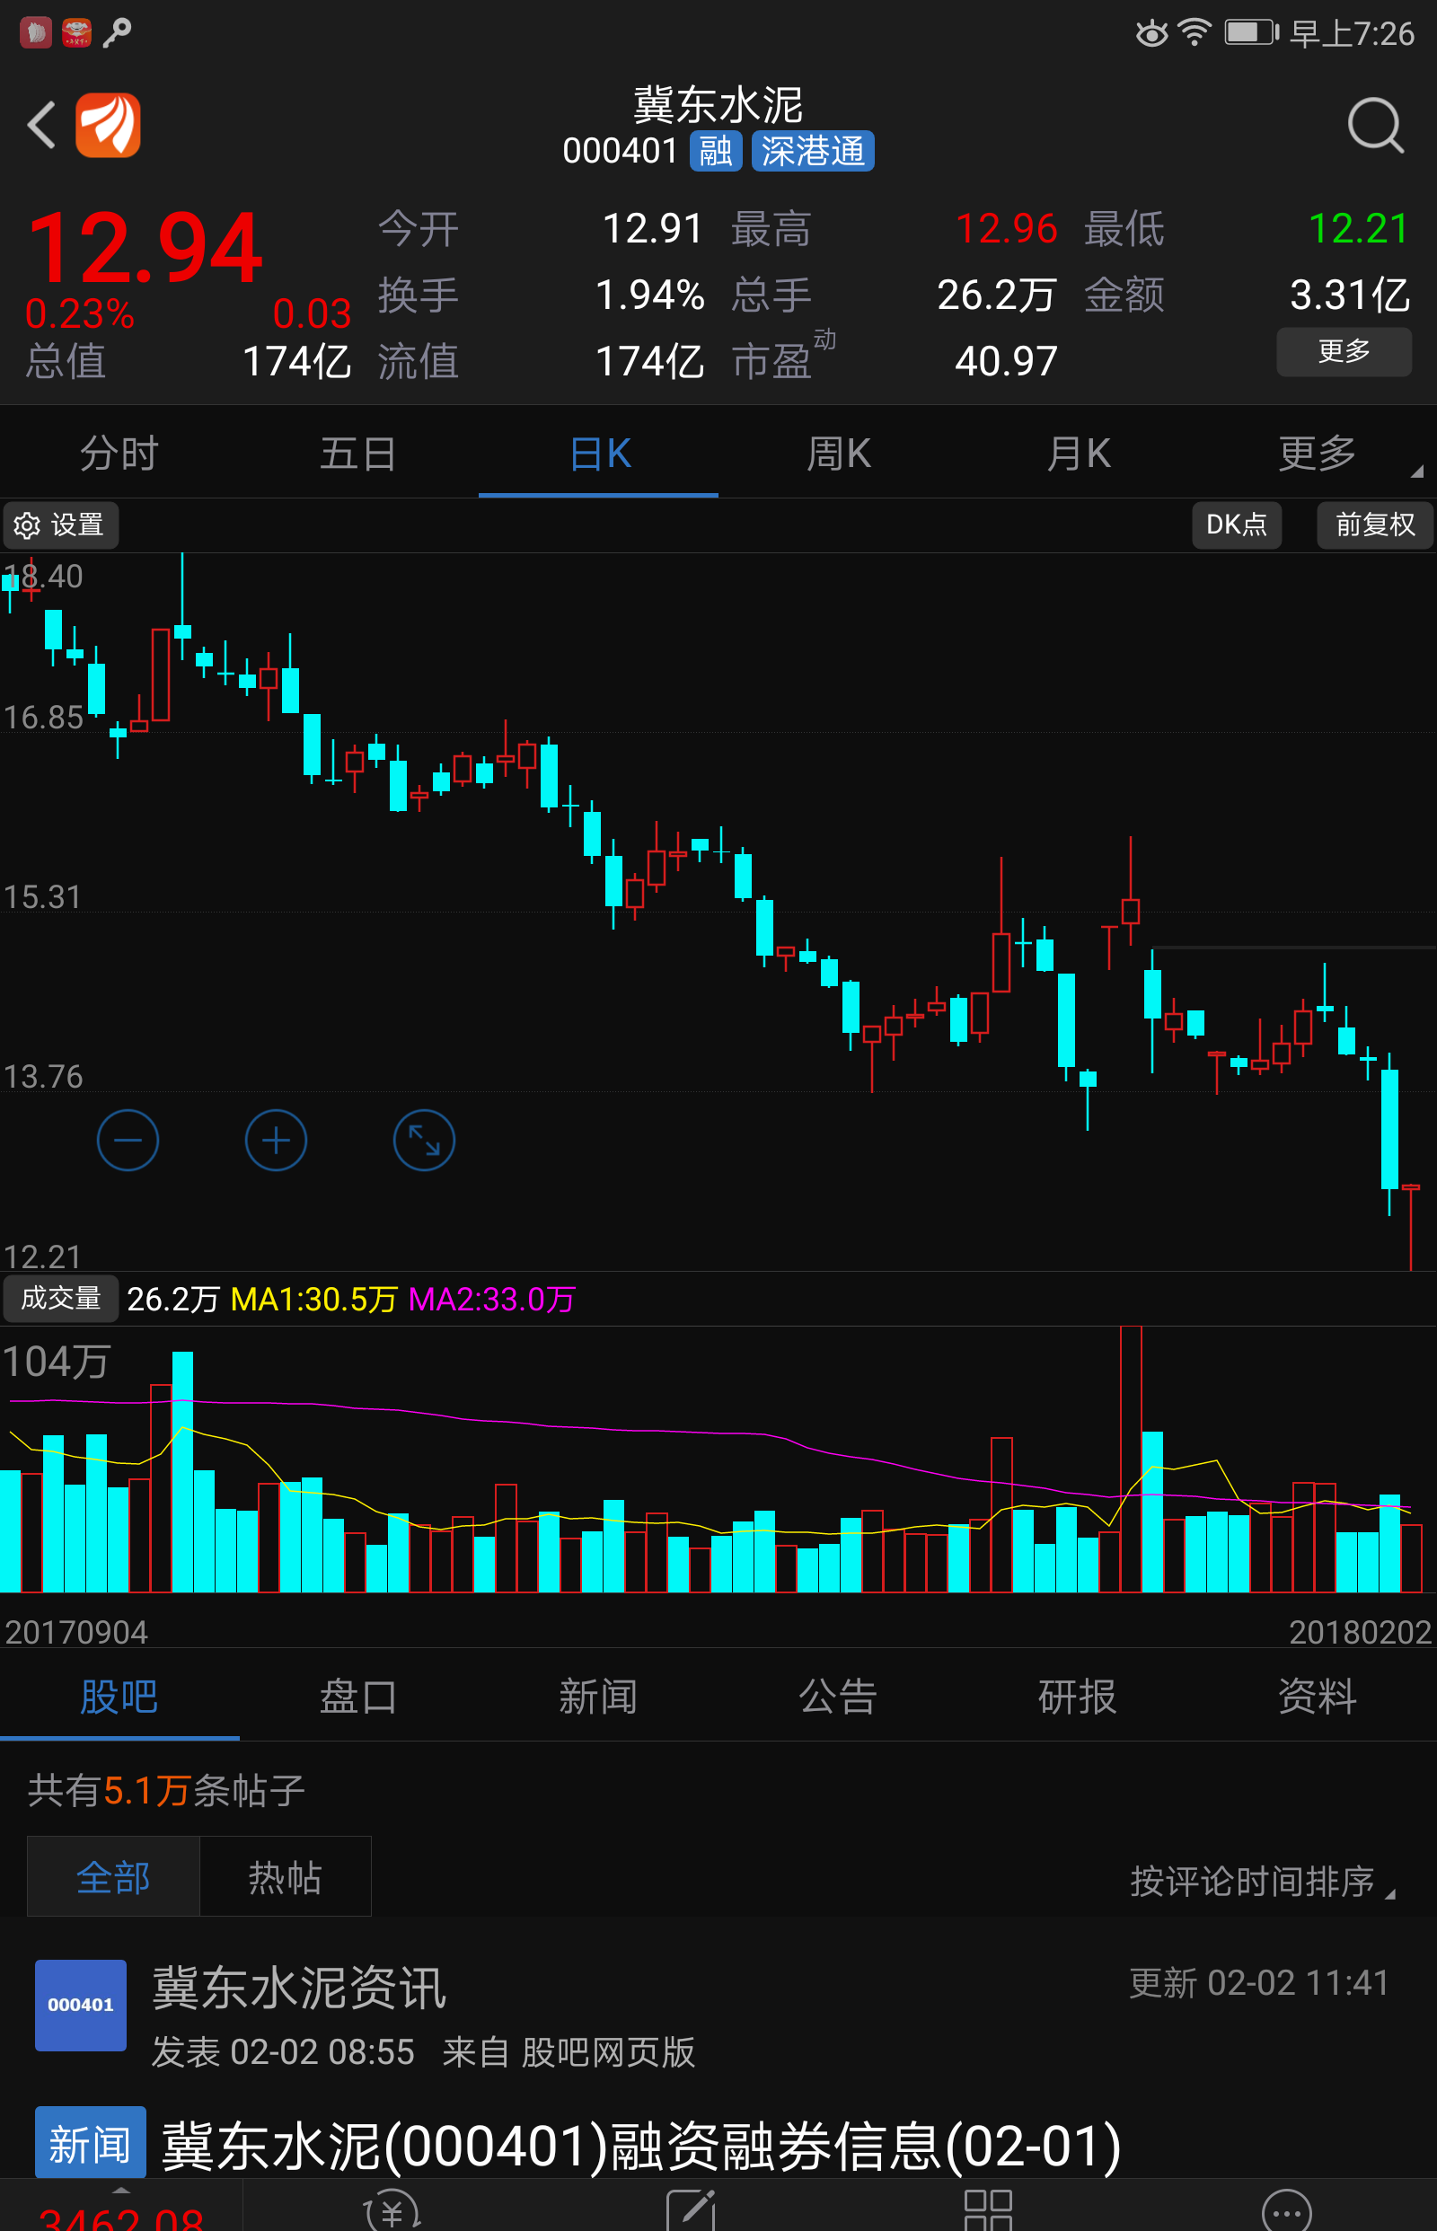The width and height of the screenshot is (1437, 2231).
Task: Toggle the DK点 indicator
Action: click(1237, 525)
